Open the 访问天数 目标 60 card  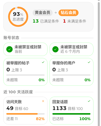(25, 111)
